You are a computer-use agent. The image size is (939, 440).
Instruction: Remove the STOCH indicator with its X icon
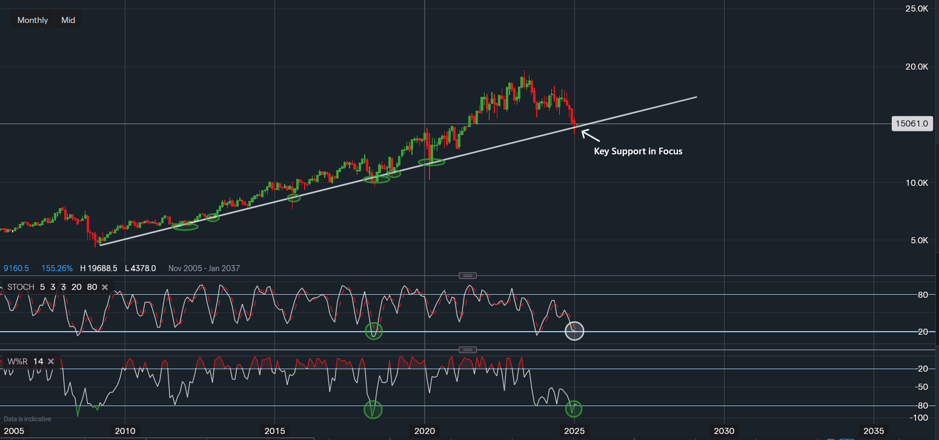[104, 287]
